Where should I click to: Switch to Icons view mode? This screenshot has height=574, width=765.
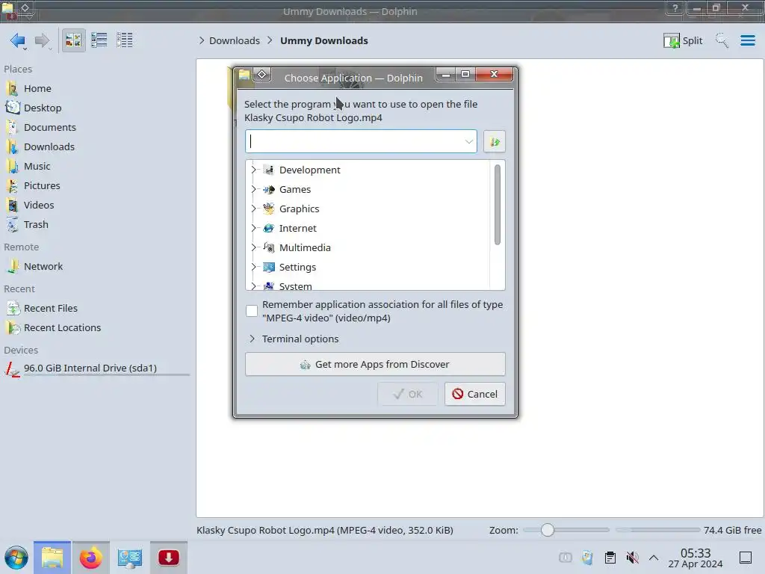73,40
